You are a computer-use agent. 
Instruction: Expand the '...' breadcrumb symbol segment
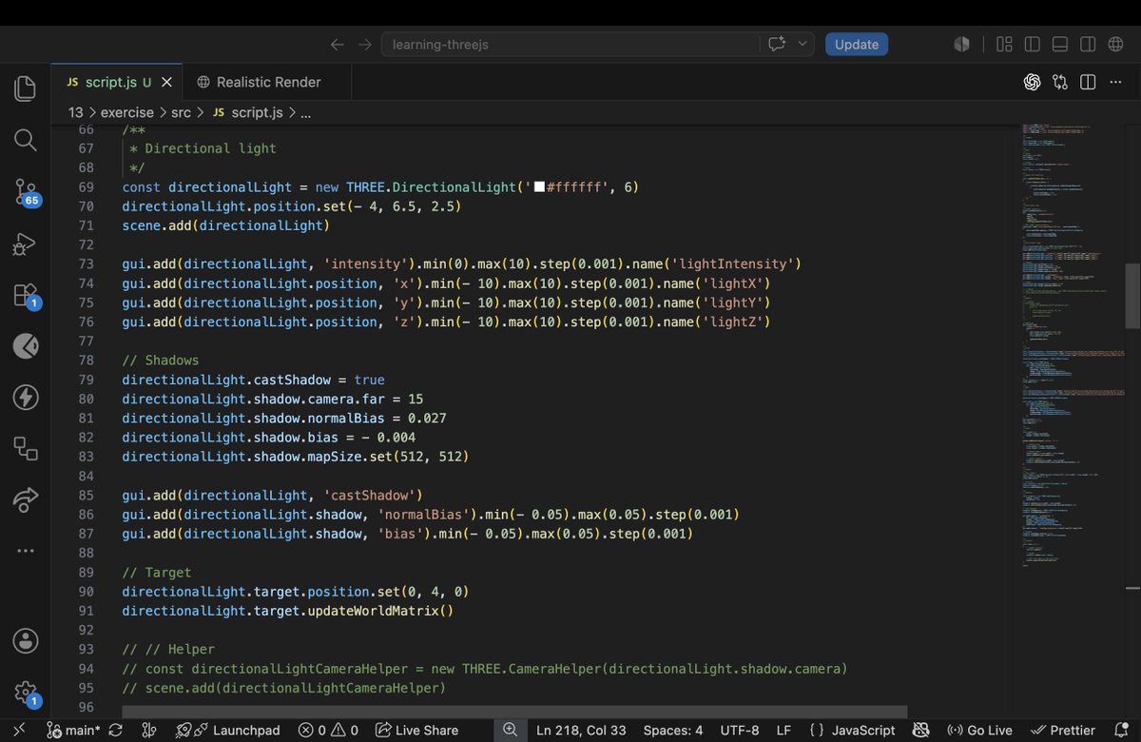305,112
